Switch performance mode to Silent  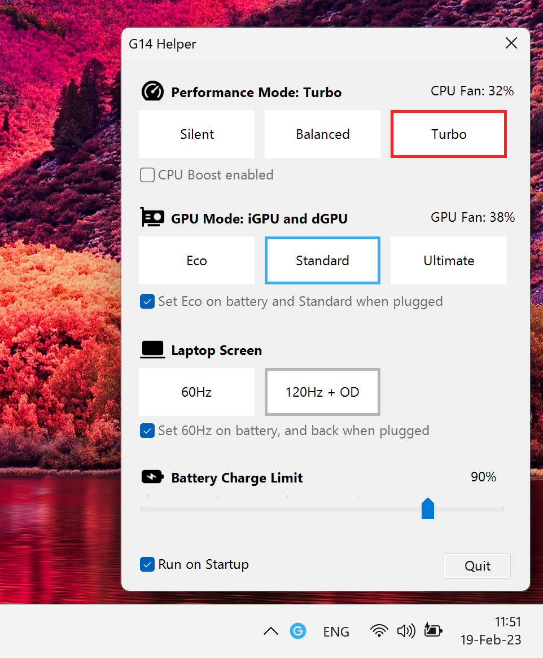pyautogui.click(x=197, y=134)
